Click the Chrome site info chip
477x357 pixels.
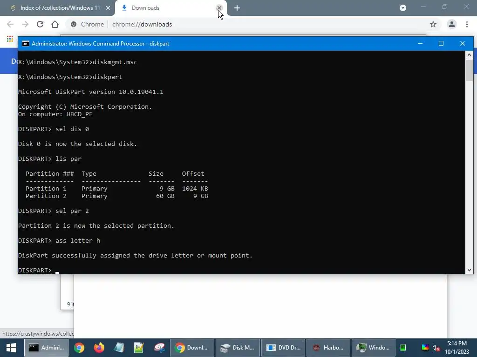[x=87, y=24]
